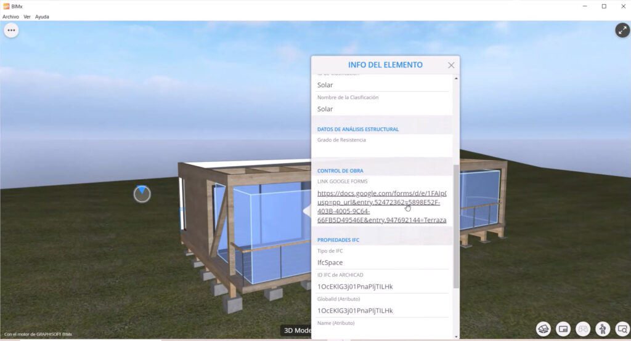Click the info panel scrollbar down arrow
This screenshot has width=631, height=341.
coord(456,335)
